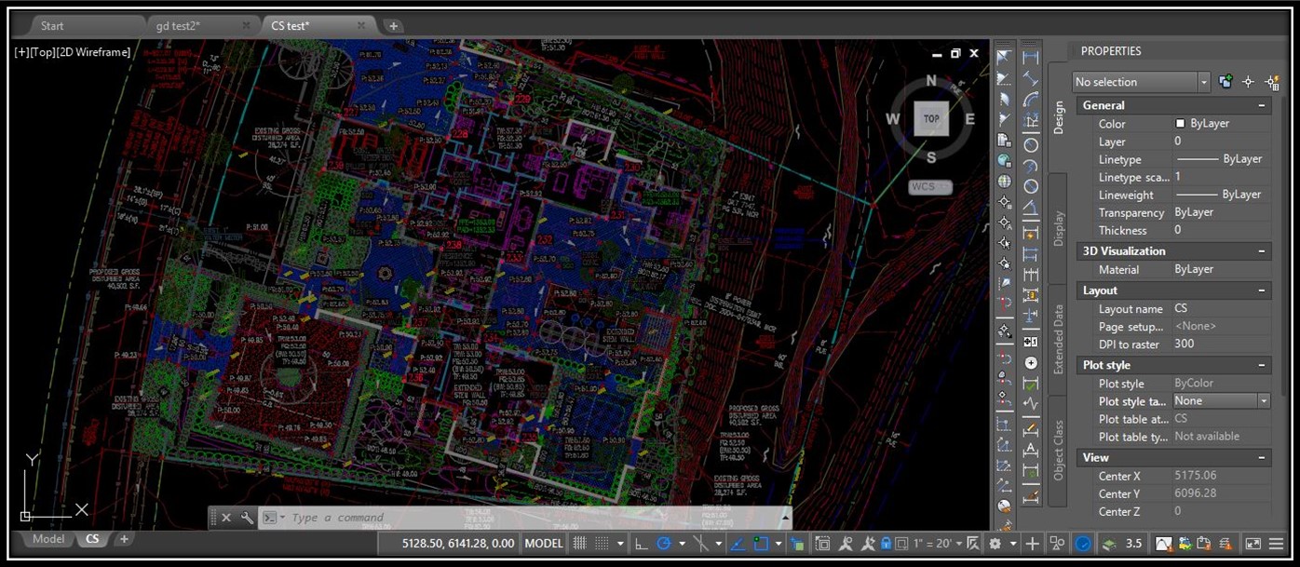Click the Annotation Monitor plus icon

1033,544
